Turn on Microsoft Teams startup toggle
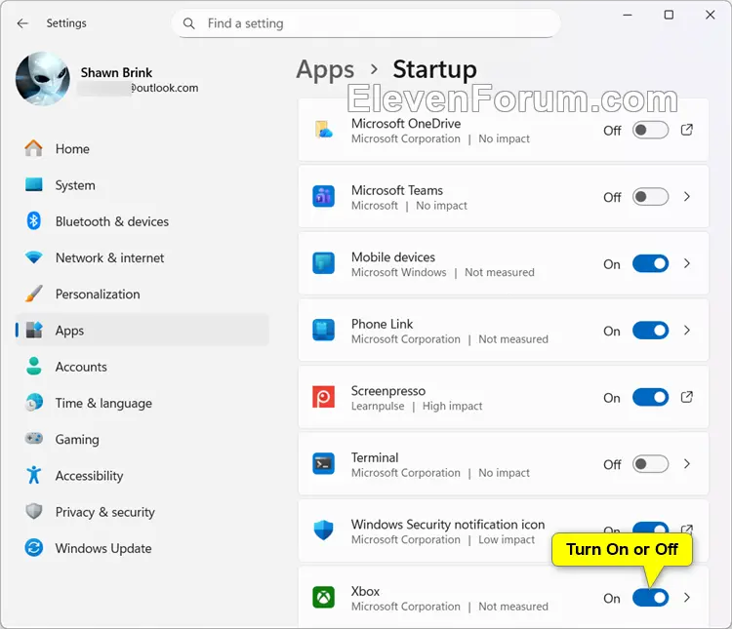Screen dimensions: 732x629 [x=650, y=196]
